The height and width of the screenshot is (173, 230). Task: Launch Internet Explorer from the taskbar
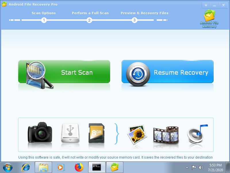click(26, 167)
